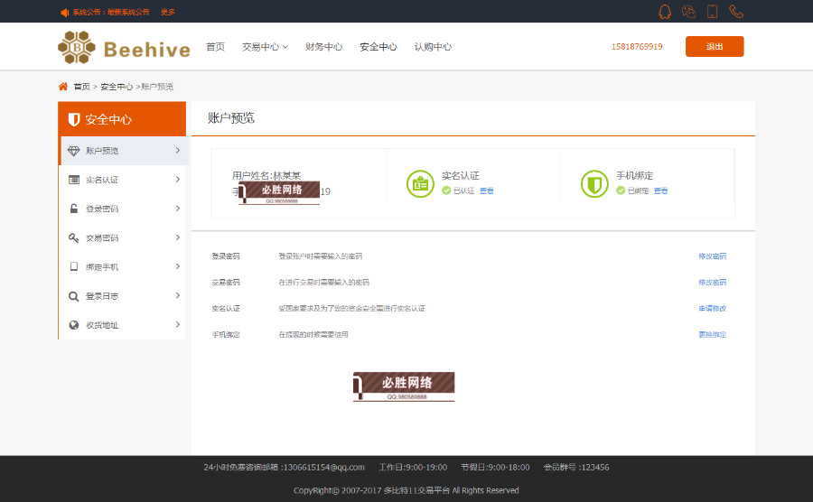The width and height of the screenshot is (813, 502).
Task: Click 更换绑定 link for 手机绑定 row
Action: 713,335
